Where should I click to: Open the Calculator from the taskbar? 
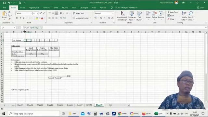click(x=95, y=114)
